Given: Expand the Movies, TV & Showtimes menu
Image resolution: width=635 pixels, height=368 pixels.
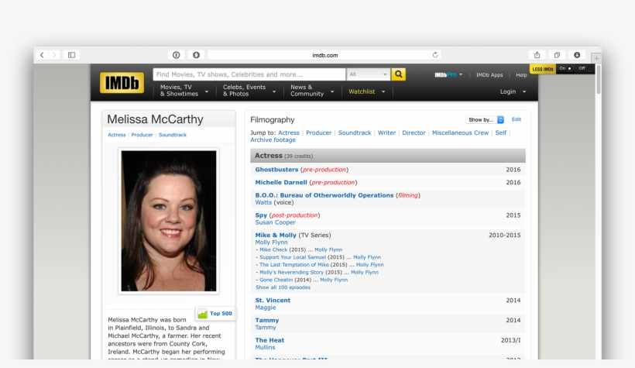Looking at the screenshot, I should pyautogui.click(x=184, y=91).
